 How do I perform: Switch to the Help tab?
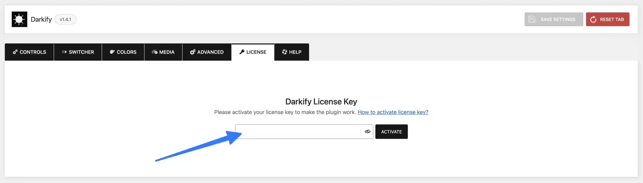[292, 52]
